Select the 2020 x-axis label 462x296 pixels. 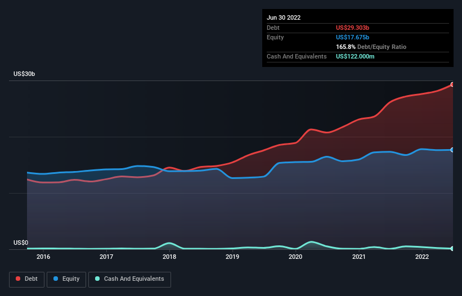tap(295, 257)
